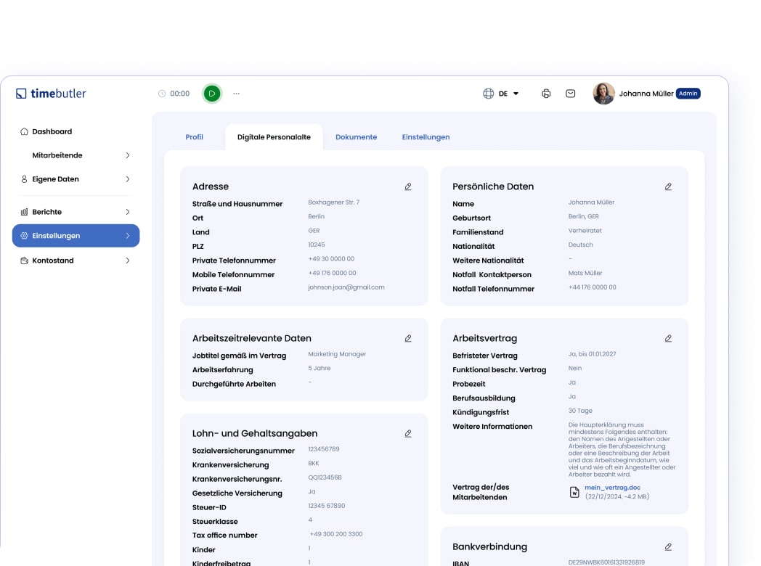Image resolution: width=761 pixels, height=566 pixels.
Task: Edit the Bankverbindung section
Action: (x=668, y=546)
